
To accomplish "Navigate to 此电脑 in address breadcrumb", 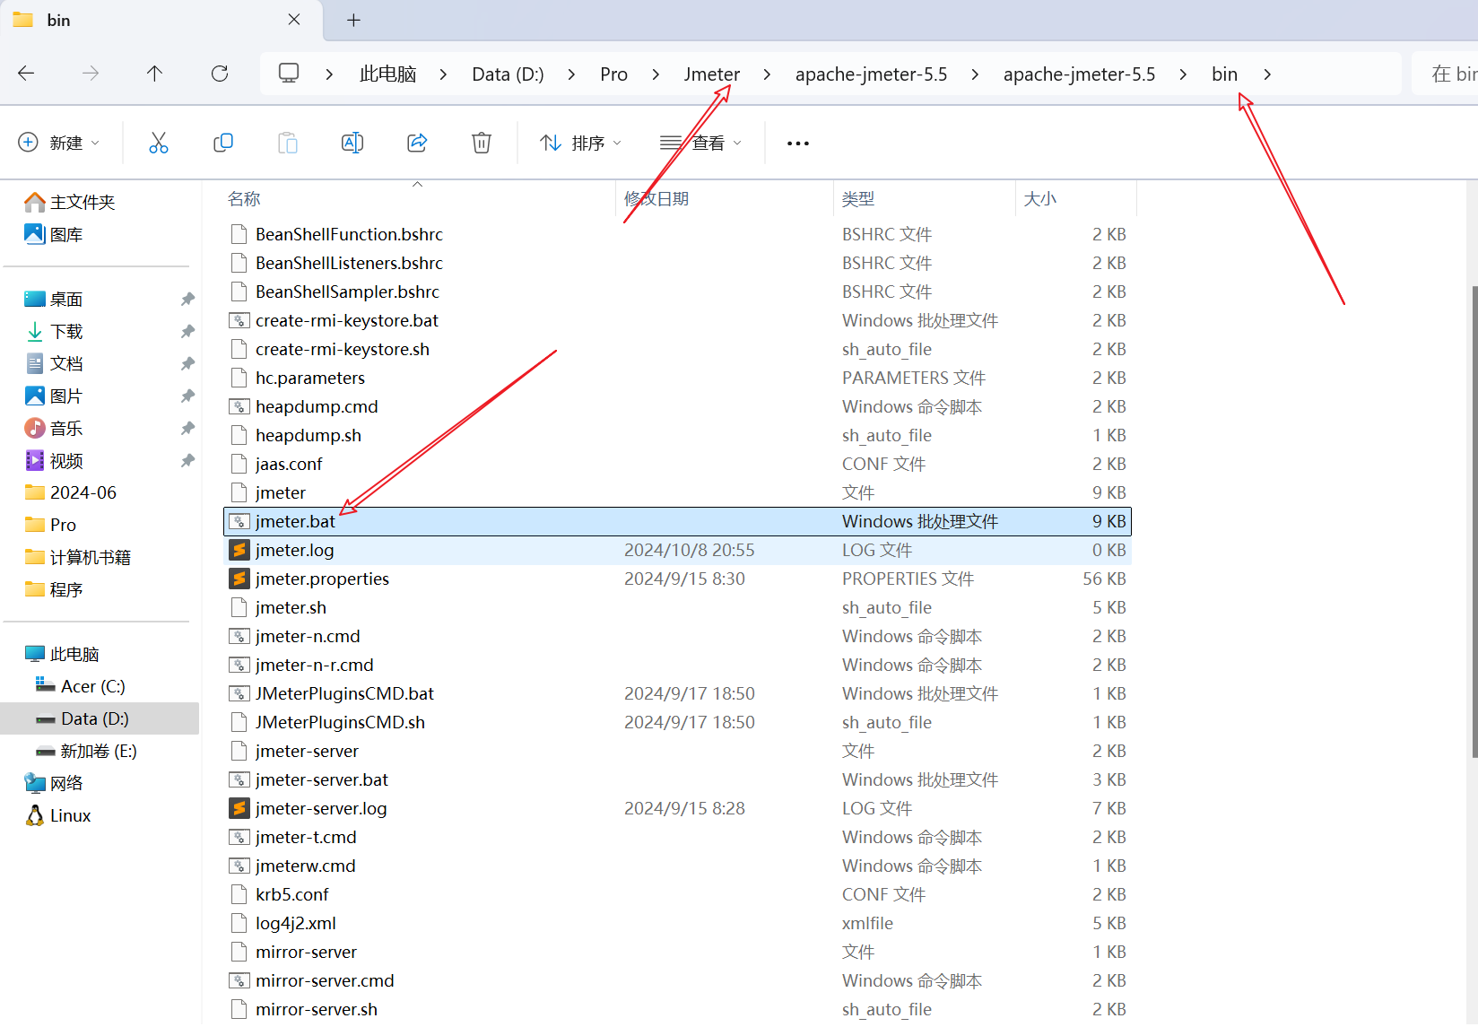I will pyautogui.click(x=387, y=74).
